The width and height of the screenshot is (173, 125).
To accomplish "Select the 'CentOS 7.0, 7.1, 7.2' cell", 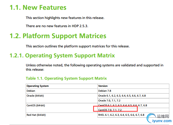I will (133, 110).
